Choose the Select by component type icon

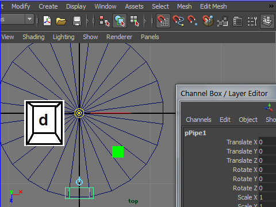pos(135,21)
